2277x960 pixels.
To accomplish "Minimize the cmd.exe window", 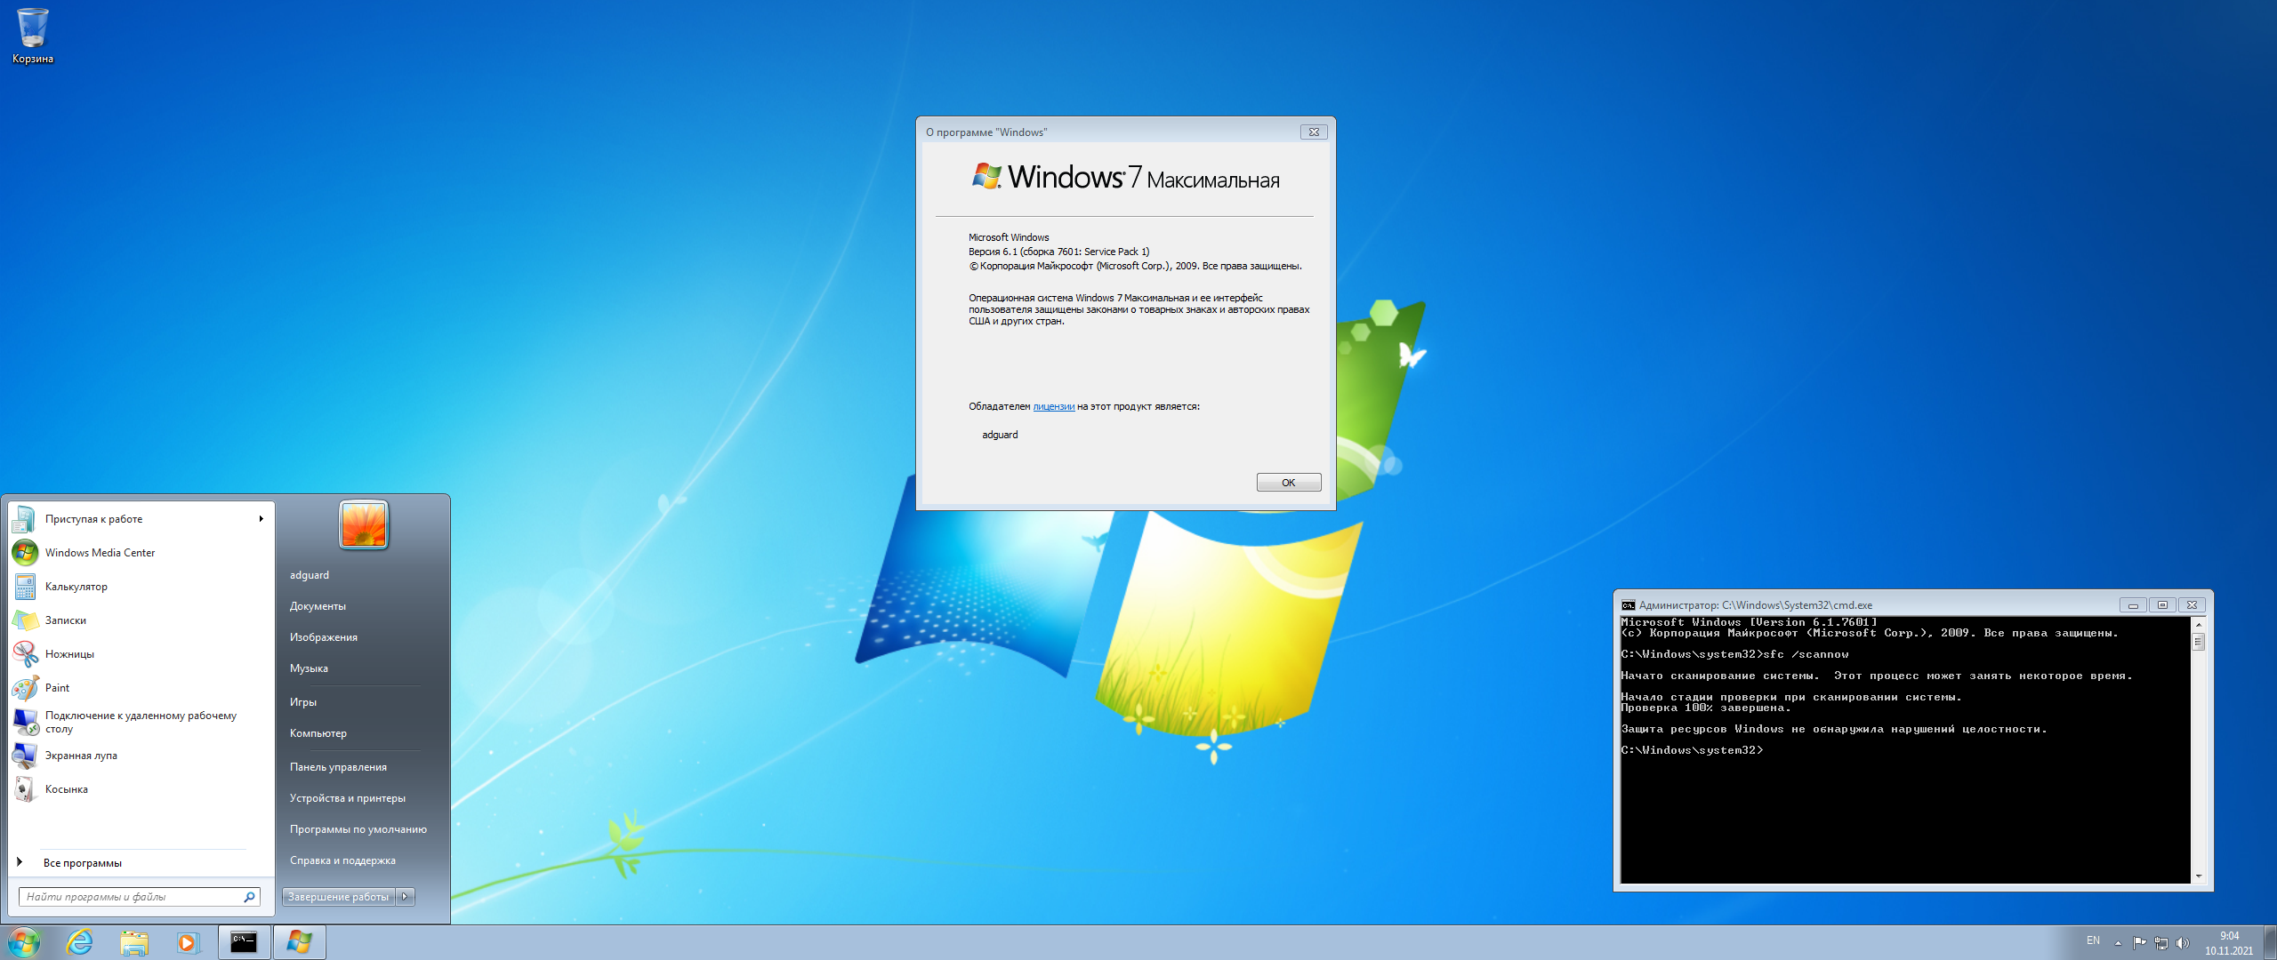I will pos(2133,605).
